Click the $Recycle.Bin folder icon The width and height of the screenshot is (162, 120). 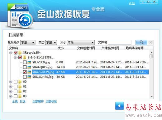click(x=20, y=53)
